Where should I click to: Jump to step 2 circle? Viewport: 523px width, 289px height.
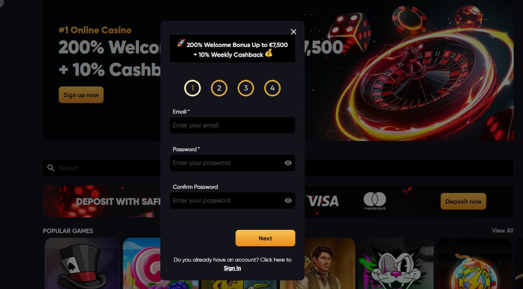coord(219,88)
